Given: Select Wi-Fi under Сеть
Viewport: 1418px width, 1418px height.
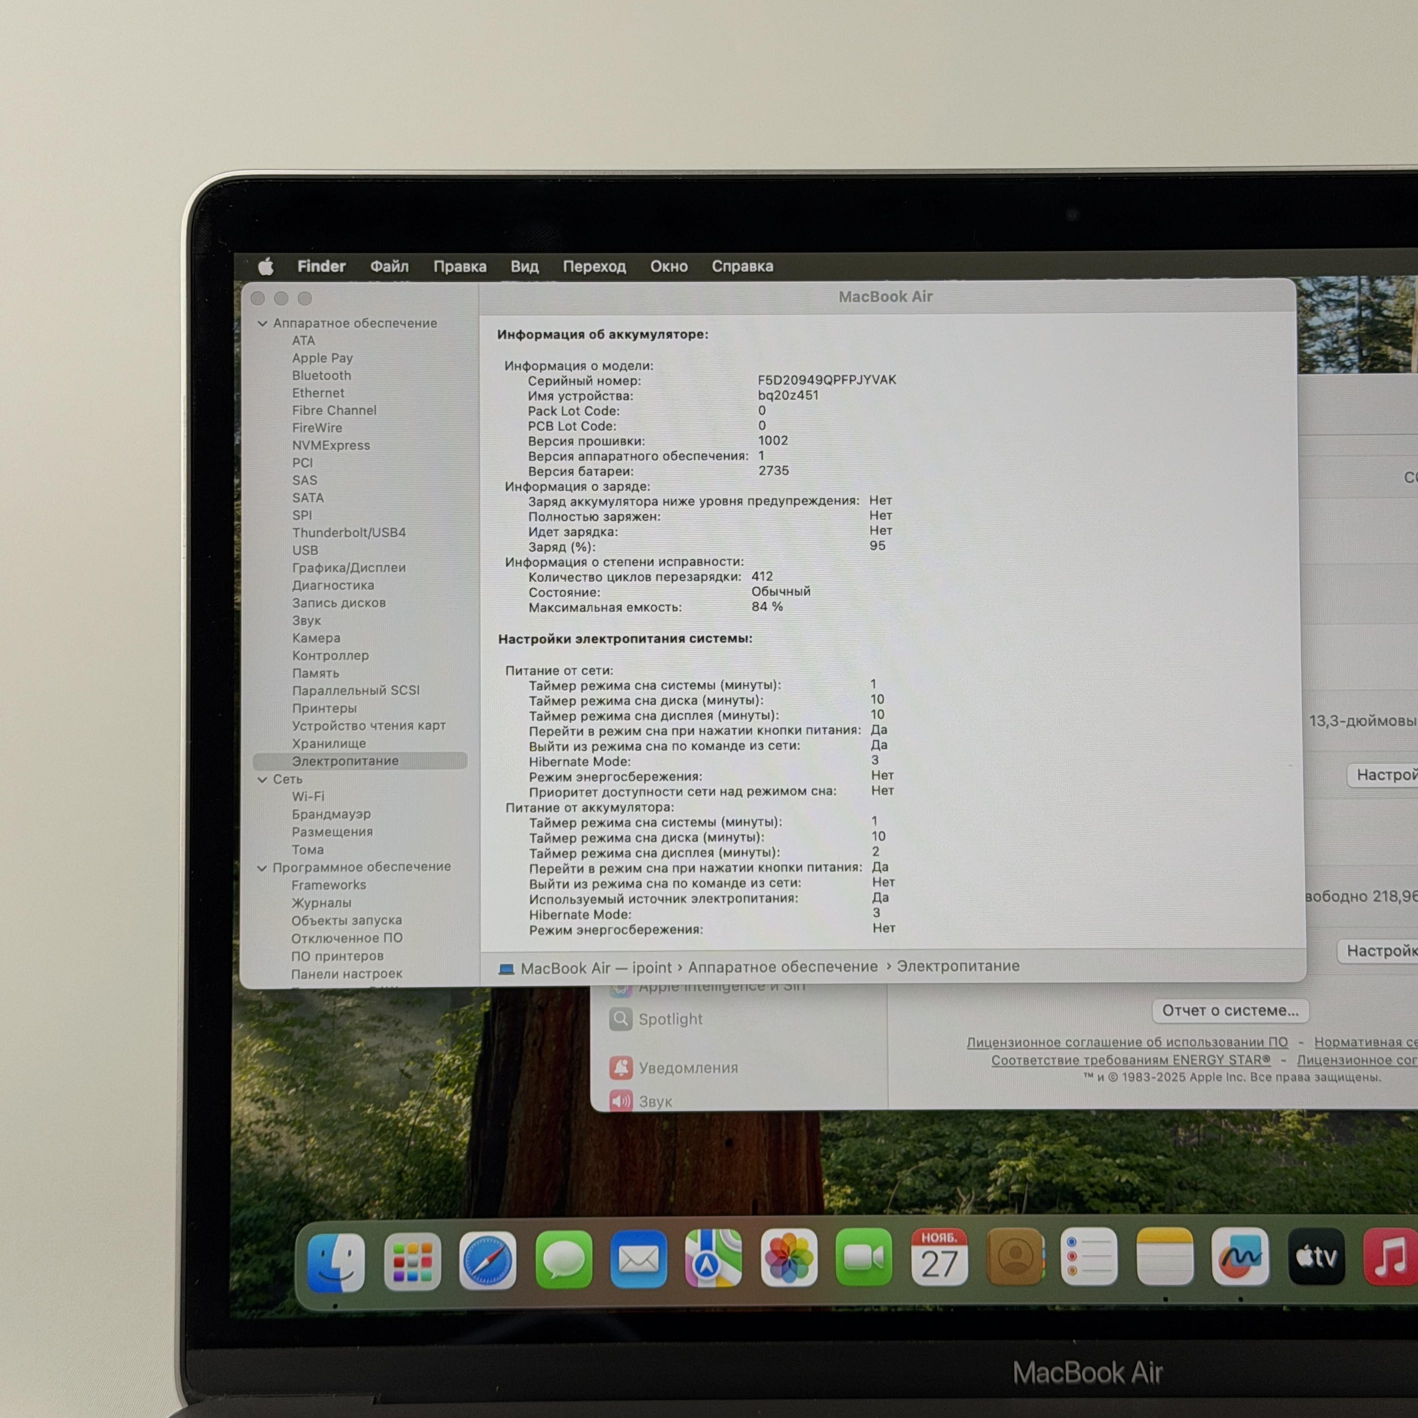Looking at the screenshot, I should point(308,796).
